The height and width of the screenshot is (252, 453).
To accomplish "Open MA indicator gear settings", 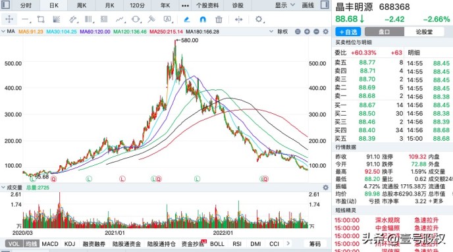I will coord(325,32).
